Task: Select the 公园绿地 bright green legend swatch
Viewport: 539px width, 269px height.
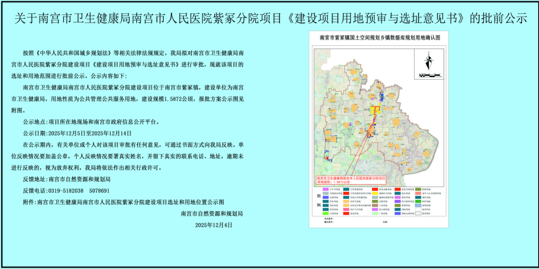Action: 325,213
